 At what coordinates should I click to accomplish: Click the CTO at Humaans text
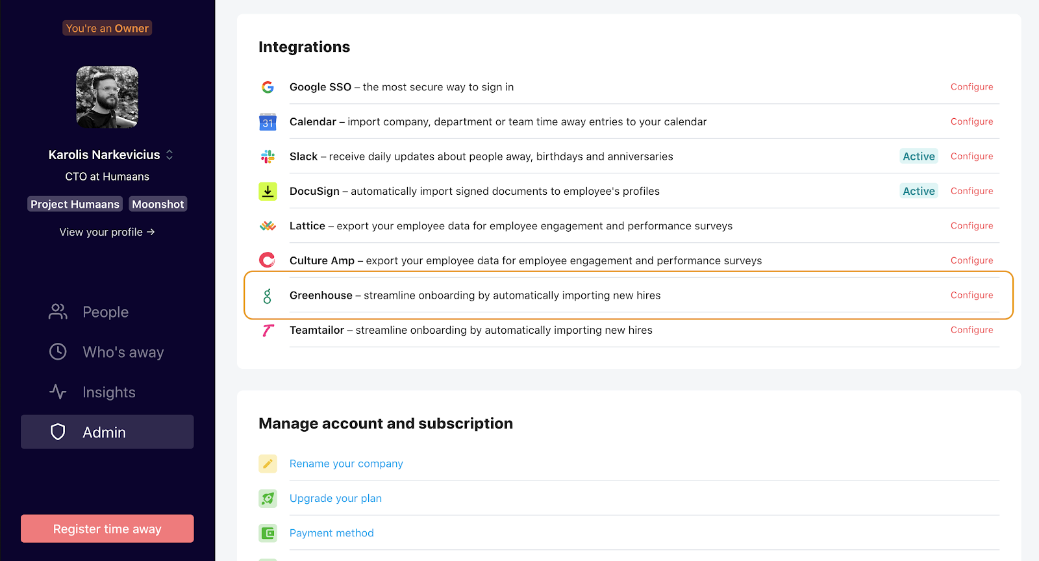(107, 177)
